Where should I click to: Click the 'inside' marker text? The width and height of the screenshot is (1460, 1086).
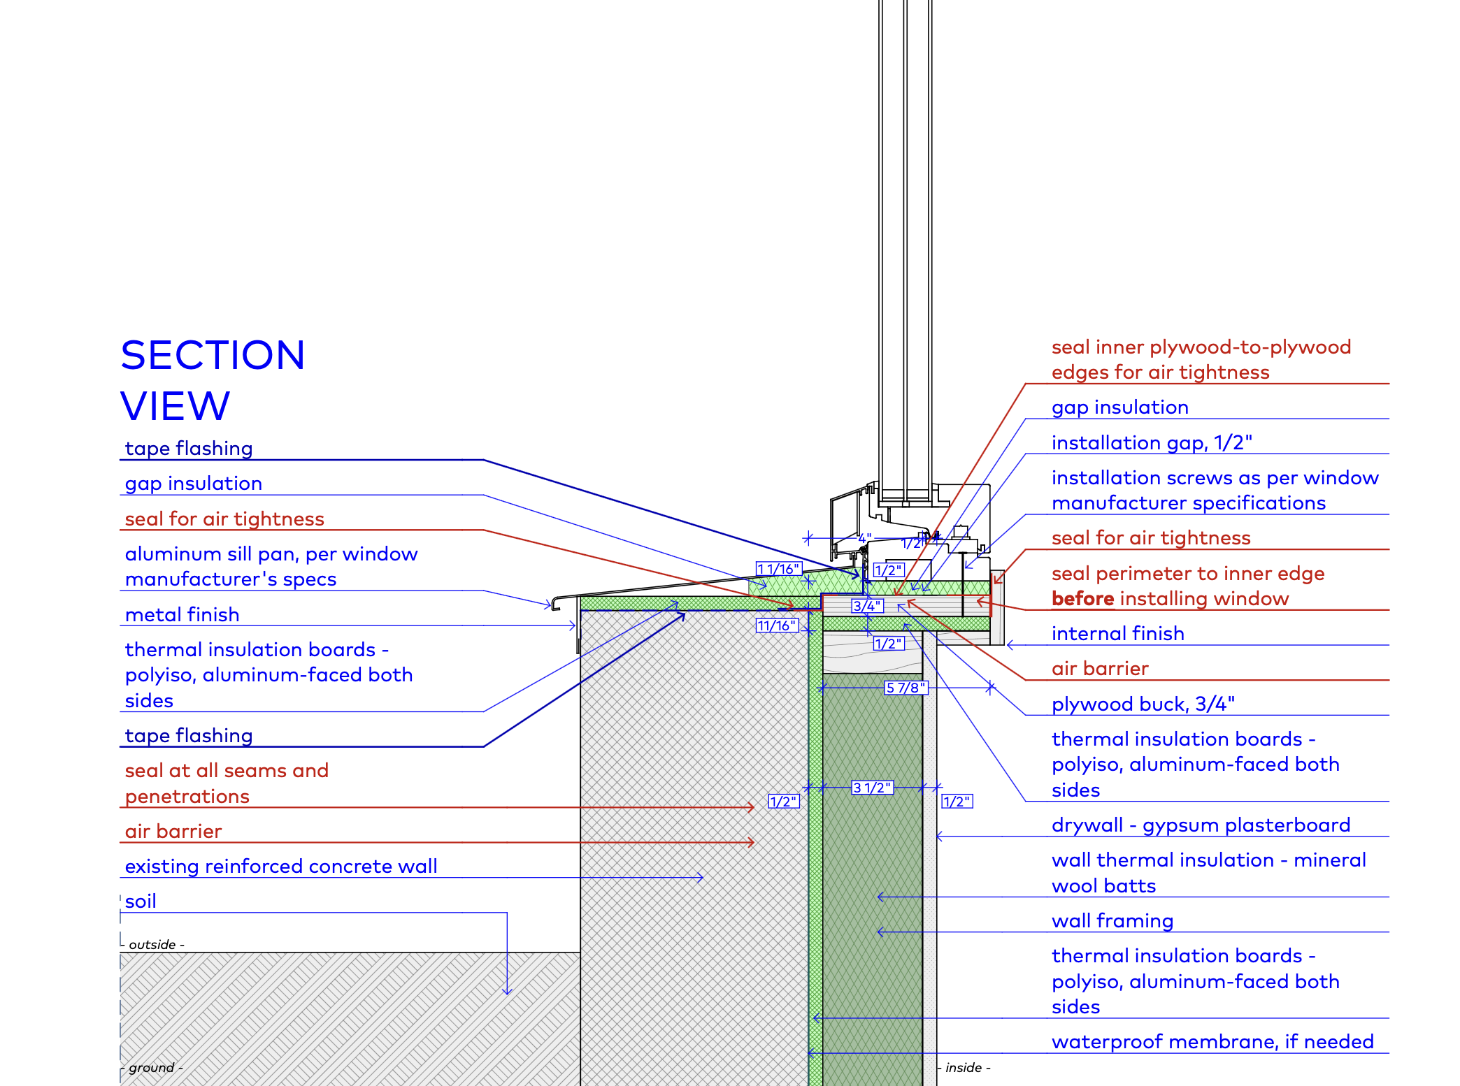[964, 1068]
